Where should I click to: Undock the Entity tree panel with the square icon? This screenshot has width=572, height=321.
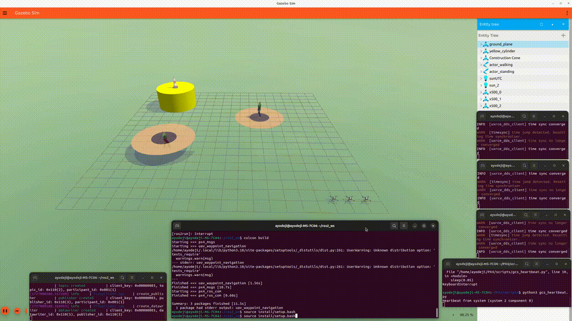[541, 24]
